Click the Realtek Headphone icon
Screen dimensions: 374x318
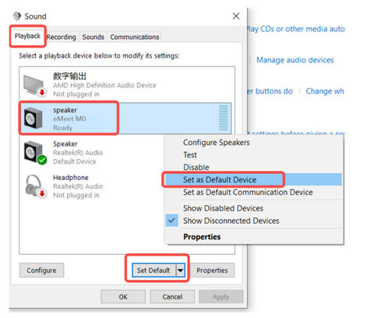[x=36, y=186]
